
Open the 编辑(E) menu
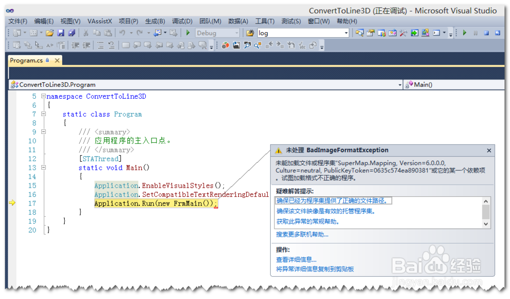(x=44, y=21)
